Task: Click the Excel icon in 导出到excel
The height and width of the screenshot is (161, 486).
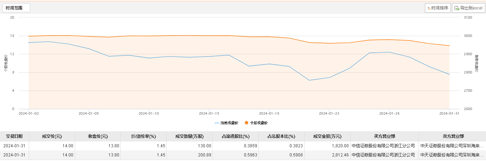Action: click(457, 8)
